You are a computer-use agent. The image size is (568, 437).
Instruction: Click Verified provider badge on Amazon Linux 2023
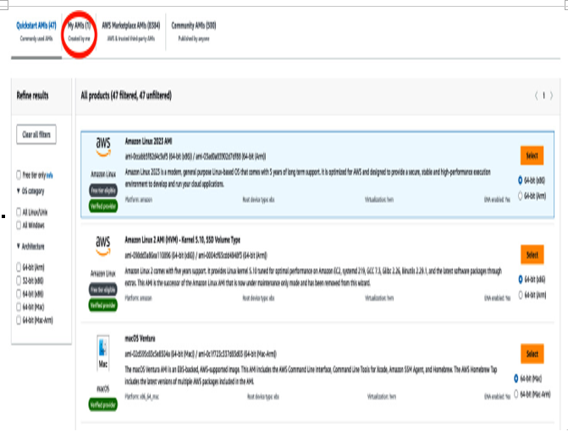(103, 206)
